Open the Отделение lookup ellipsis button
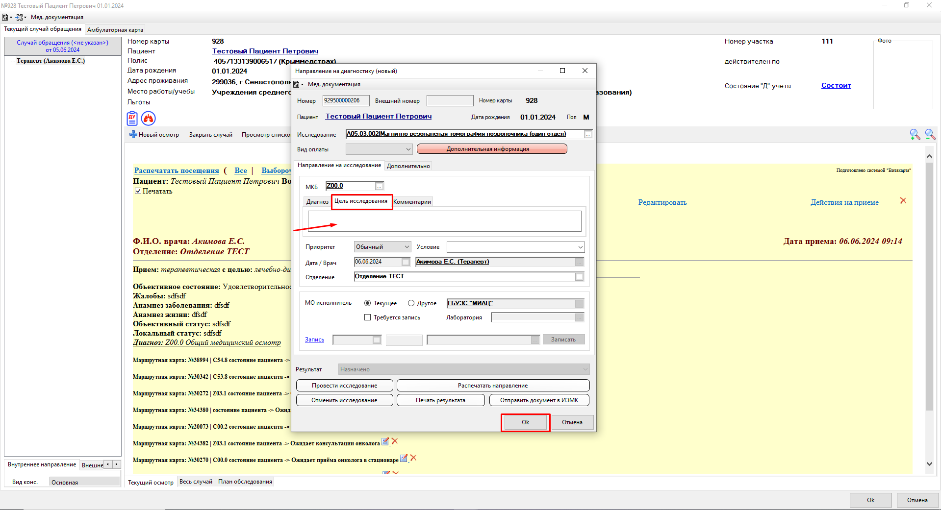This screenshot has height=510, width=941. click(x=579, y=277)
